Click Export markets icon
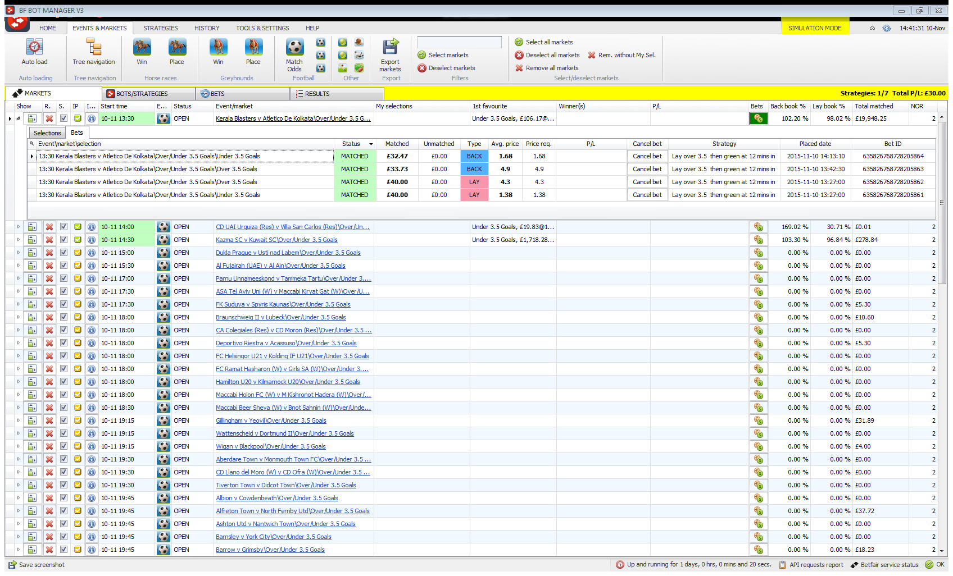 [390, 47]
